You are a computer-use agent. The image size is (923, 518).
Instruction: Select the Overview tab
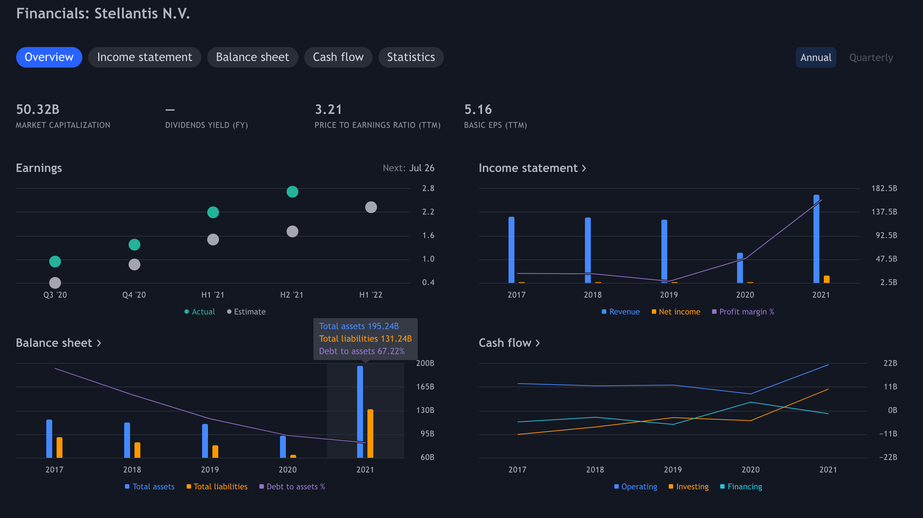pyautogui.click(x=49, y=57)
